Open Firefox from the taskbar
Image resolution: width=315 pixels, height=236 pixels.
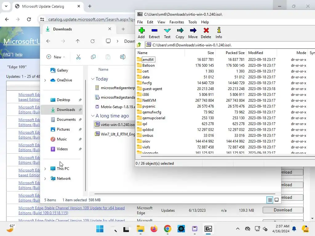click(x=154, y=229)
